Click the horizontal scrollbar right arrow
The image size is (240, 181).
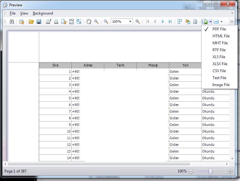click(x=227, y=164)
